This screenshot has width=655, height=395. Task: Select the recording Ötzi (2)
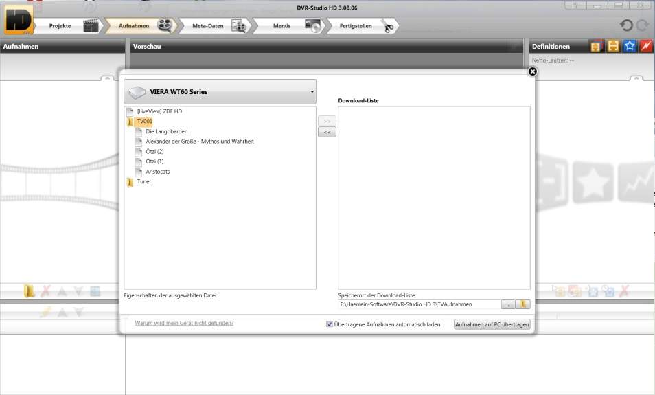point(154,151)
